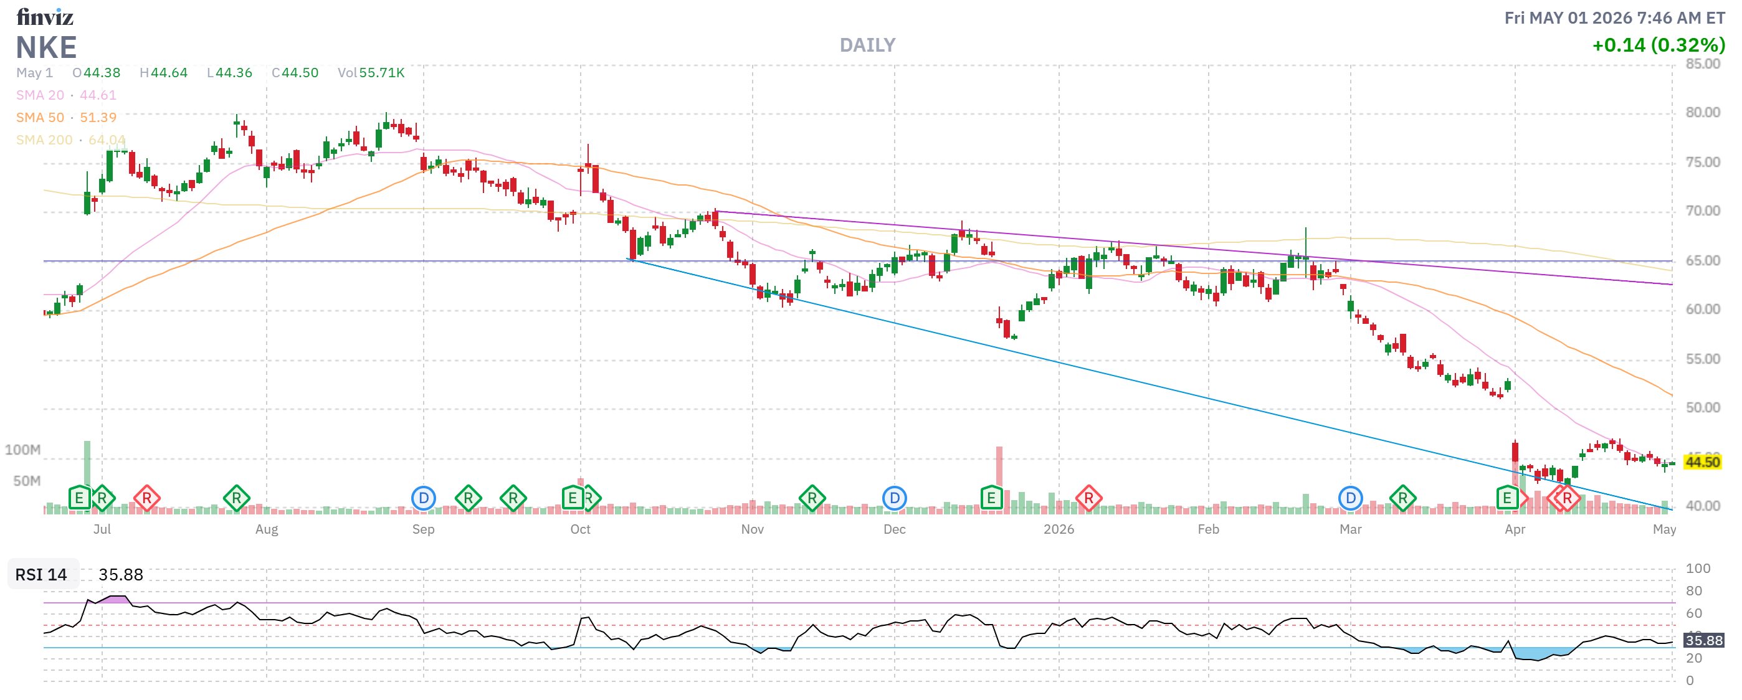Click the Aug month label on the time axis
This screenshot has height=700, width=1742.
(267, 530)
